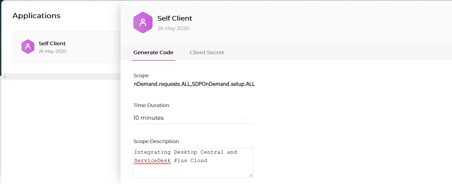The height and width of the screenshot is (184, 452).
Task: Click the Applications heading
Action: coord(37,16)
